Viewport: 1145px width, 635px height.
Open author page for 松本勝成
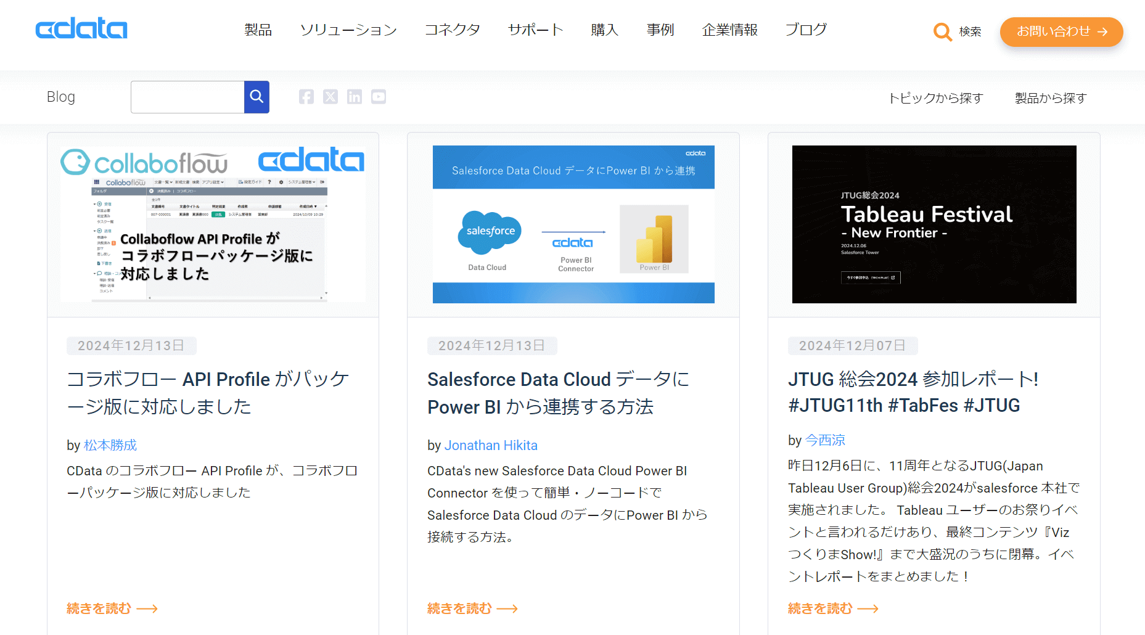[110, 445]
